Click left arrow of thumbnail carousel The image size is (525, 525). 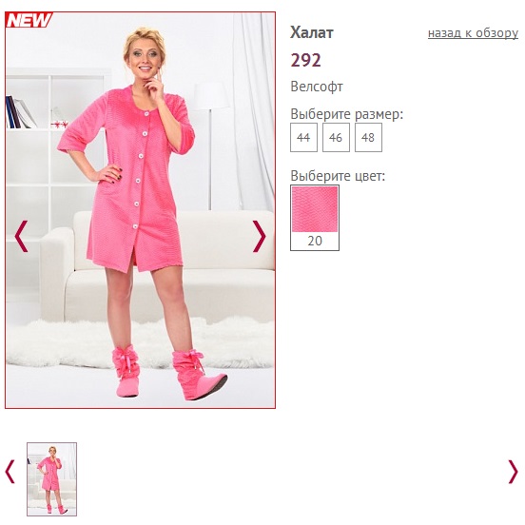(10, 472)
